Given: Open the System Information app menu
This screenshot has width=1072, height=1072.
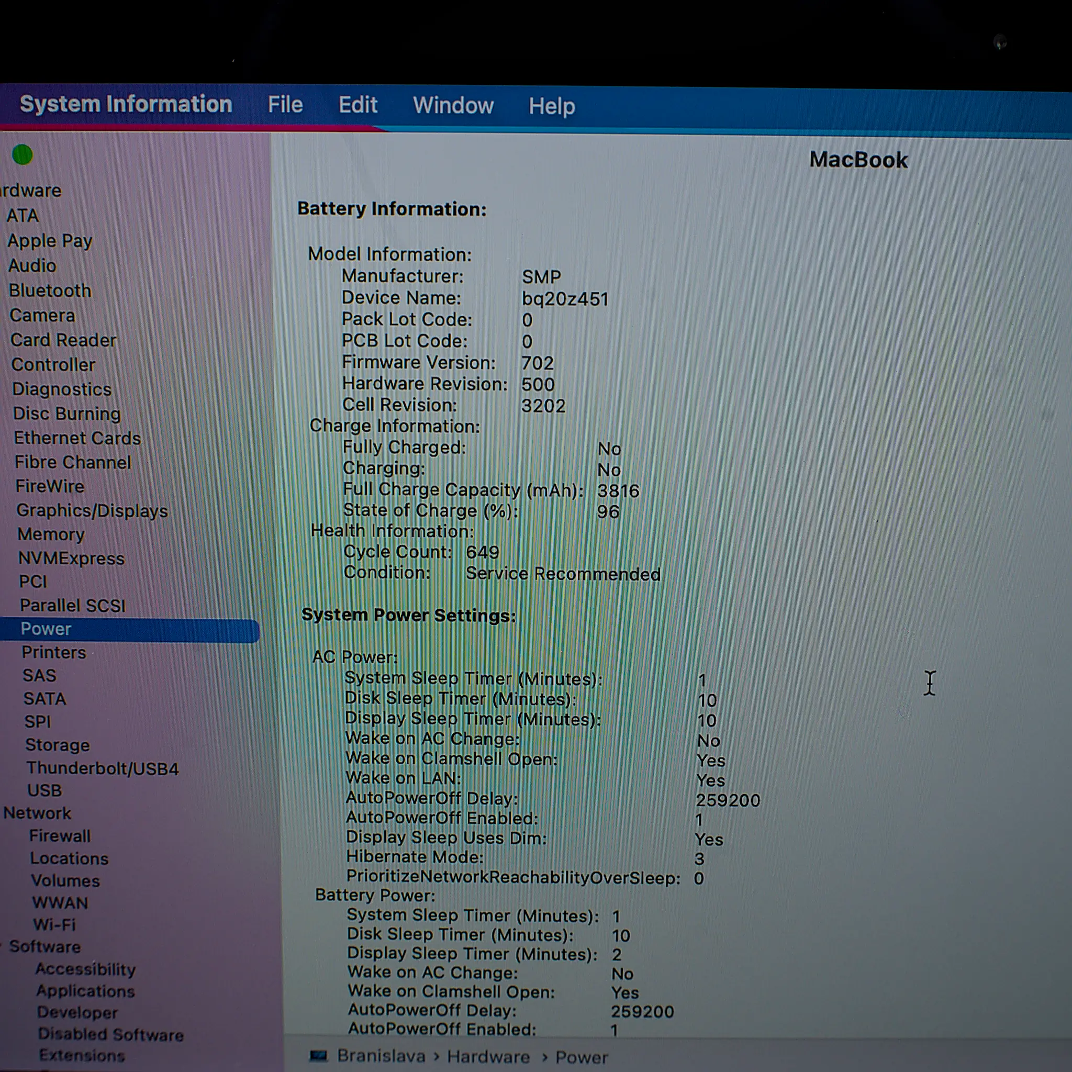Looking at the screenshot, I should pos(126,104).
